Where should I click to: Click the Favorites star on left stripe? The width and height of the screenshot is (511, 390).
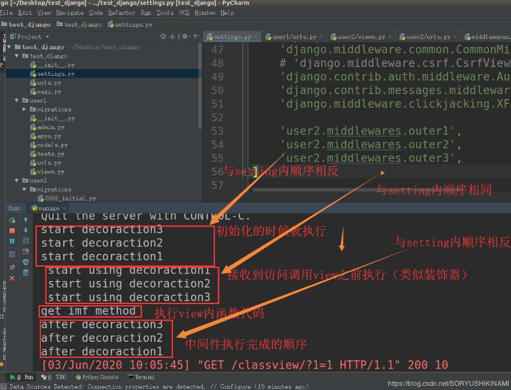click(x=2, y=364)
